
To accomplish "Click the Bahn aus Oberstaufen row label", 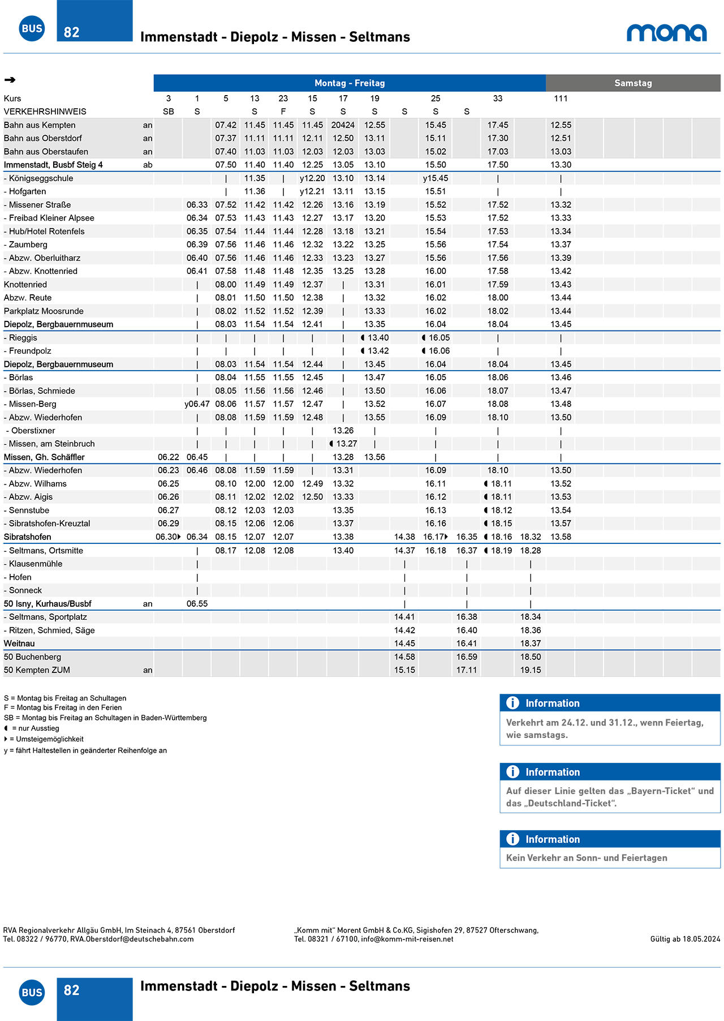I will (x=46, y=152).
